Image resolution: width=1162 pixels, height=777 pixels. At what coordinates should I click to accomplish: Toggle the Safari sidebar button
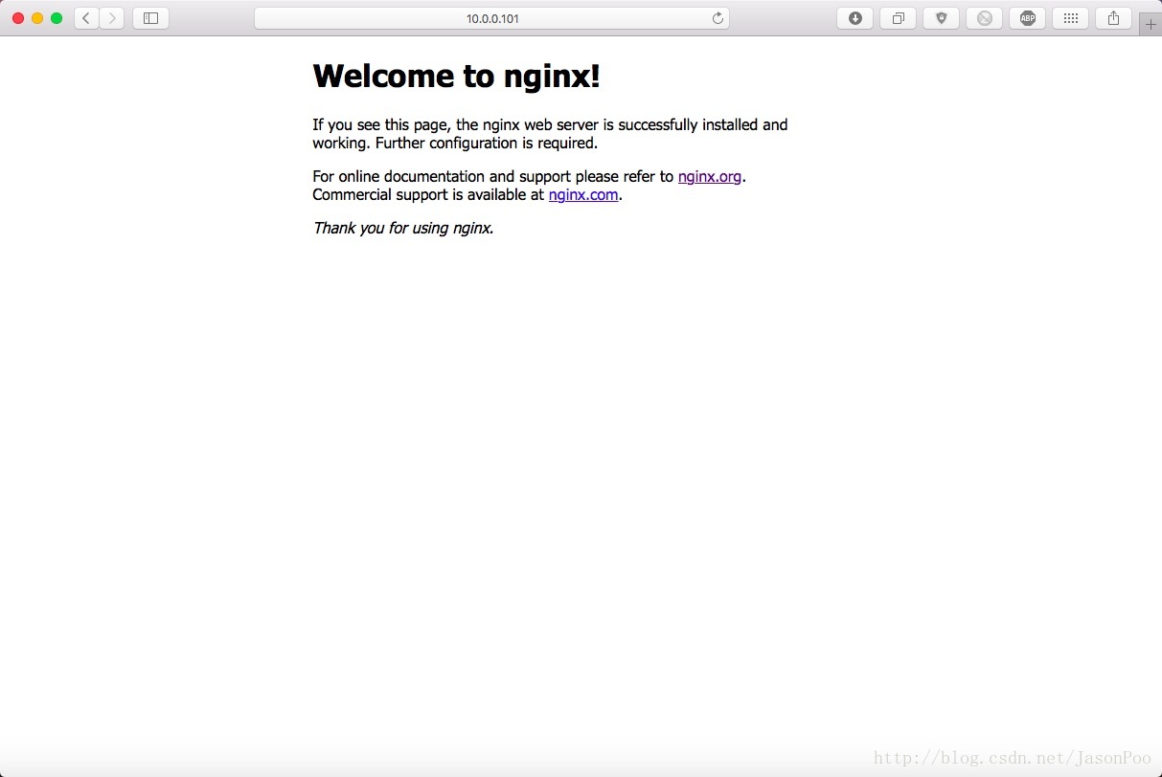[x=150, y=18]
